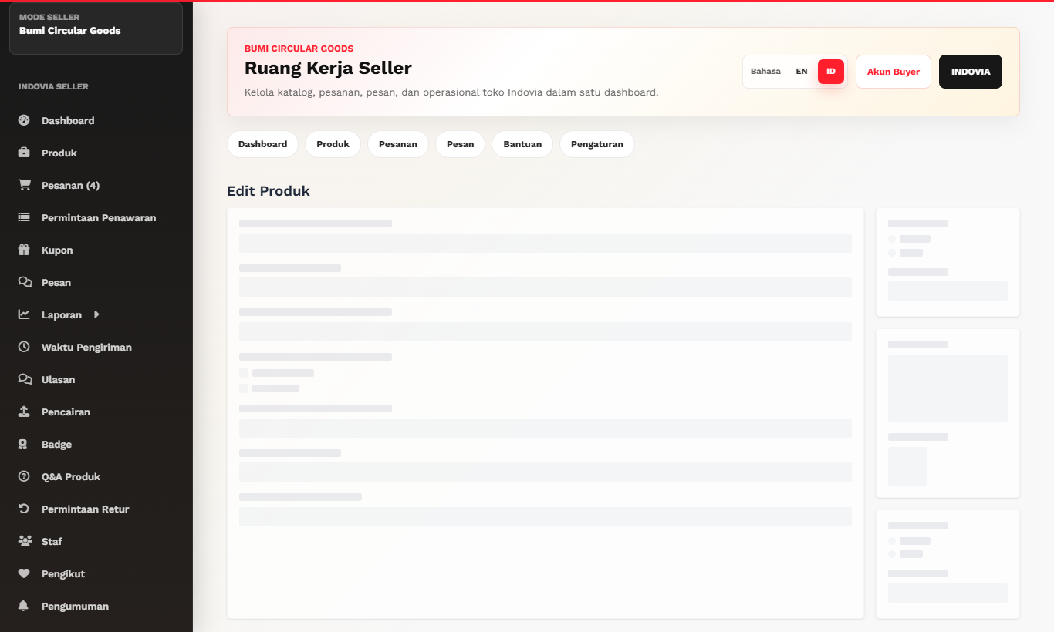Click the chat bubbles icon beside Pesan

click(25, 282)
